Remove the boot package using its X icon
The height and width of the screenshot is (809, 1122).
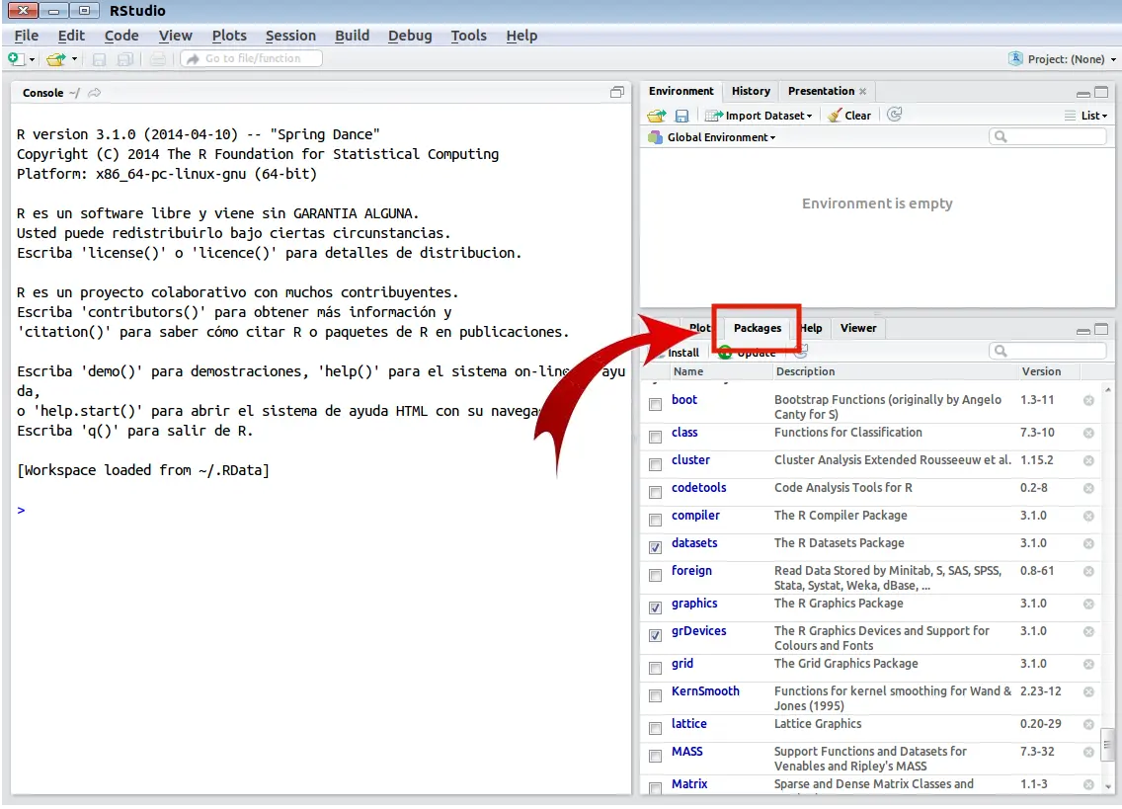[1088, 401]
